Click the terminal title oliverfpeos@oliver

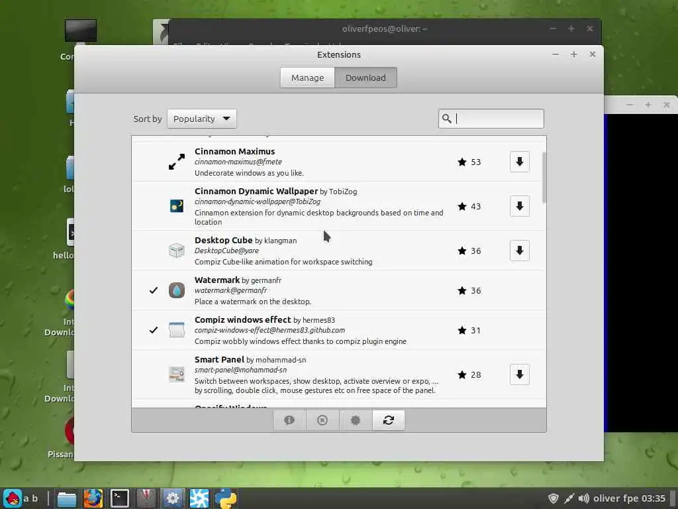pyautogui.click(x=385, y=29)
